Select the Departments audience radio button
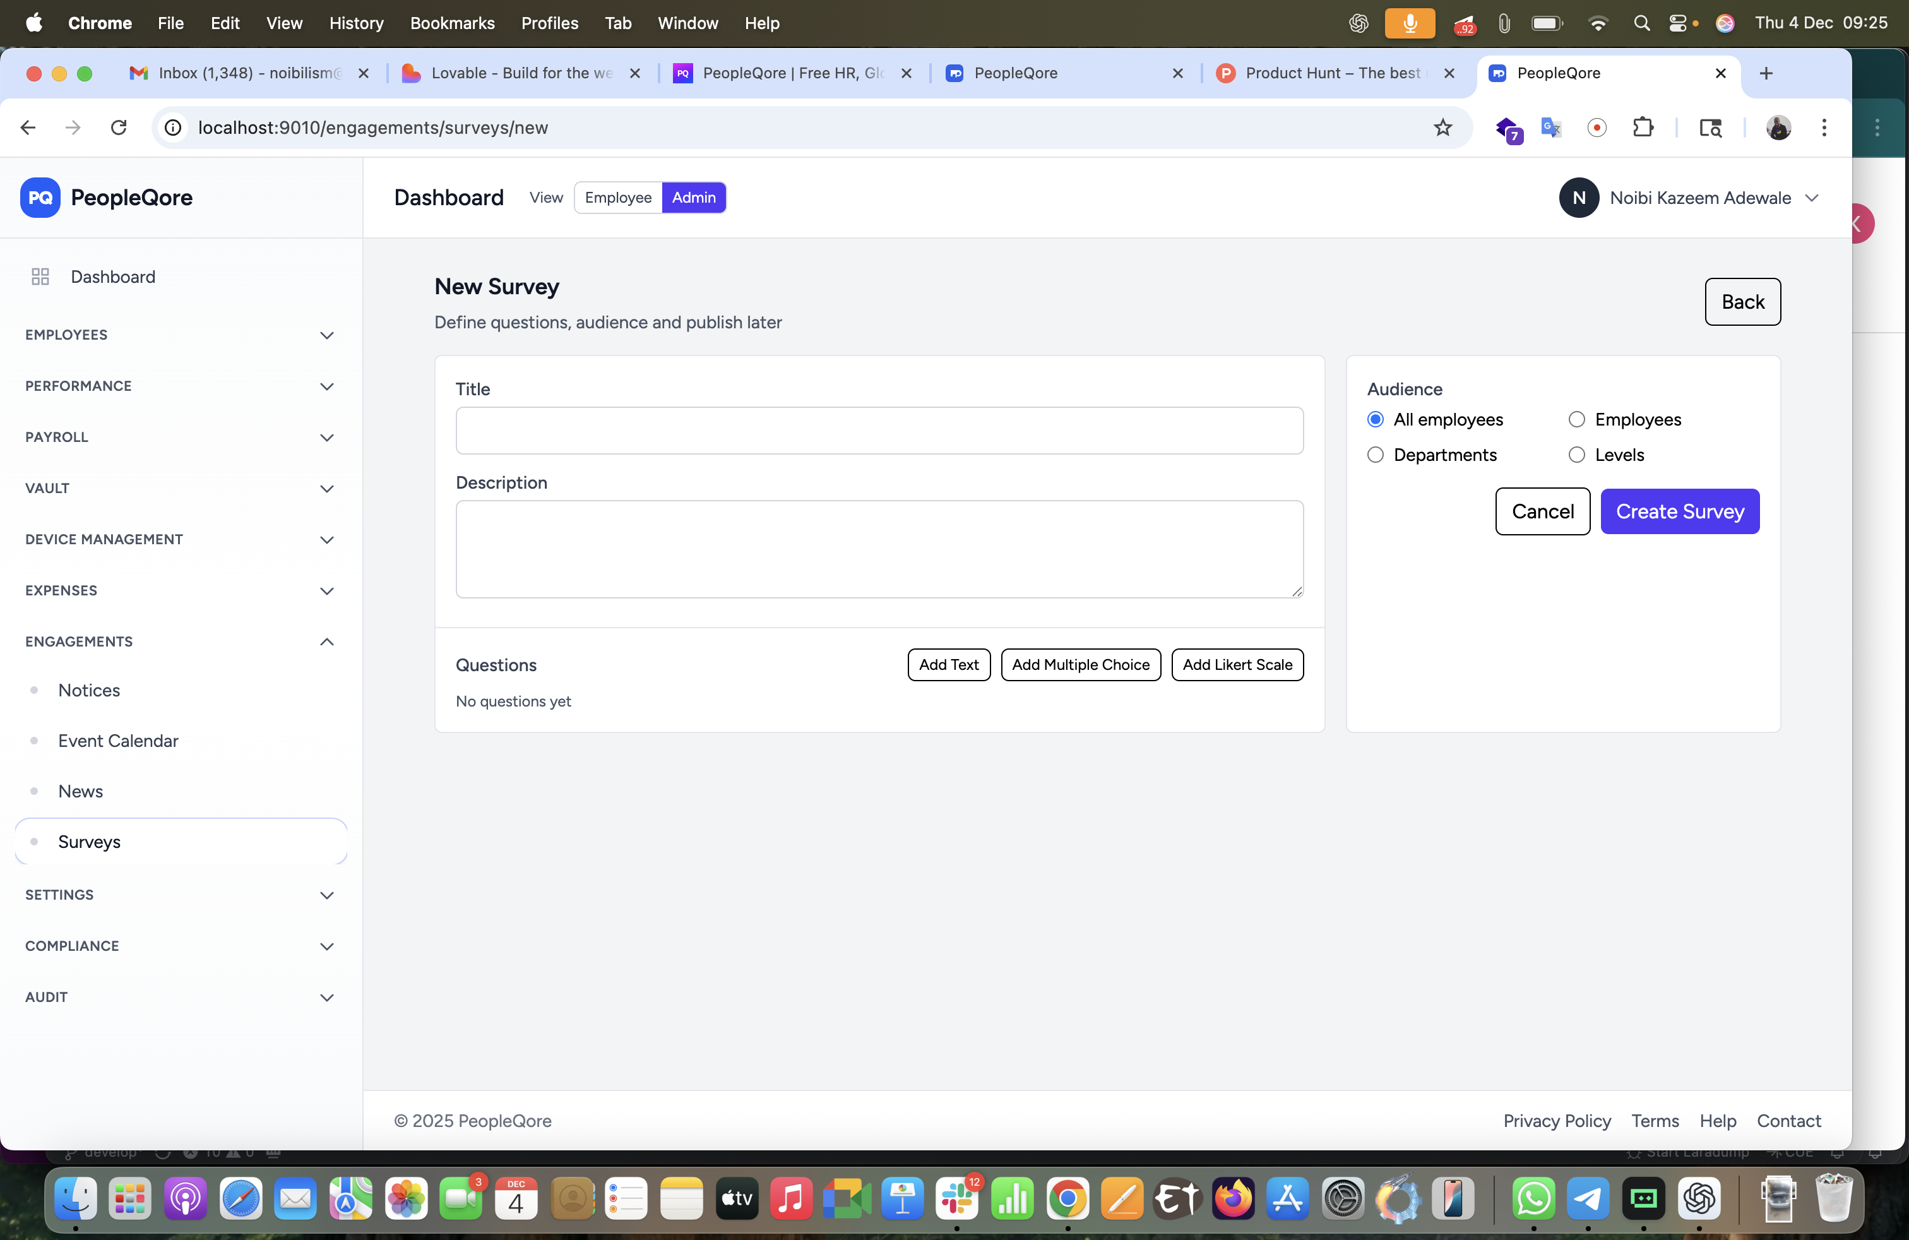Screen dimensions: 1909x1240 click(x=1375, y=455)
